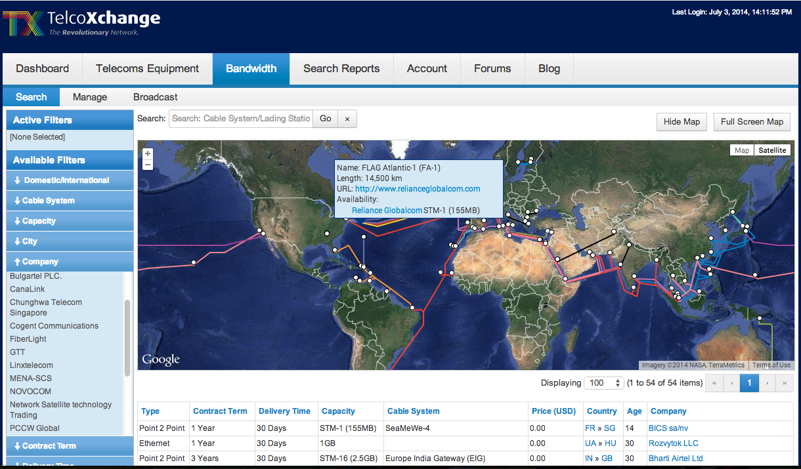Switch map to Map view
This screenshot has width=801, height=469.
(742, 150)
